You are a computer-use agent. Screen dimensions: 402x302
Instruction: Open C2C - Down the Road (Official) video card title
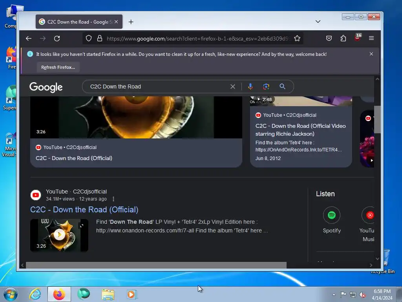pos(74,158)
